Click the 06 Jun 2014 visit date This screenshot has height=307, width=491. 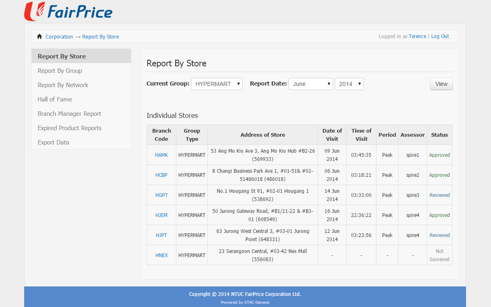332,175
